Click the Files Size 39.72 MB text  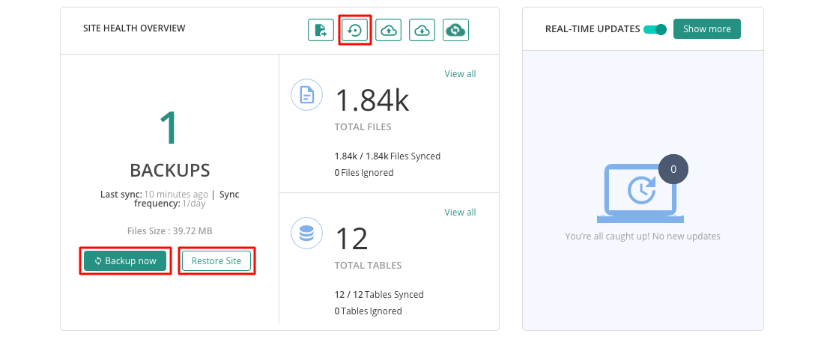[x=170, y=231]
